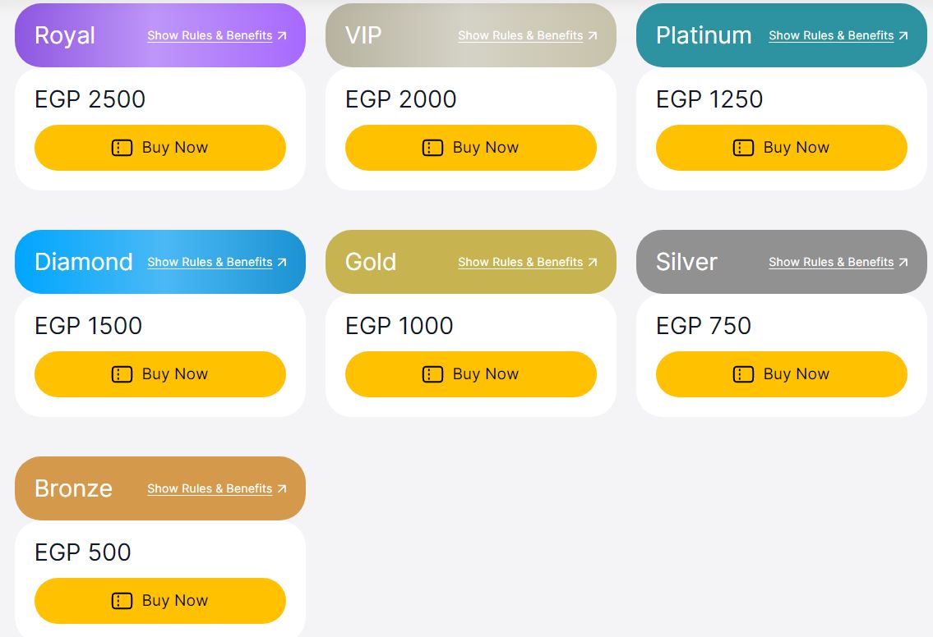Screen dimensions: 933x637
Task: Buy the Bronze ticket for EGP 500
Action: click(160, 601)
